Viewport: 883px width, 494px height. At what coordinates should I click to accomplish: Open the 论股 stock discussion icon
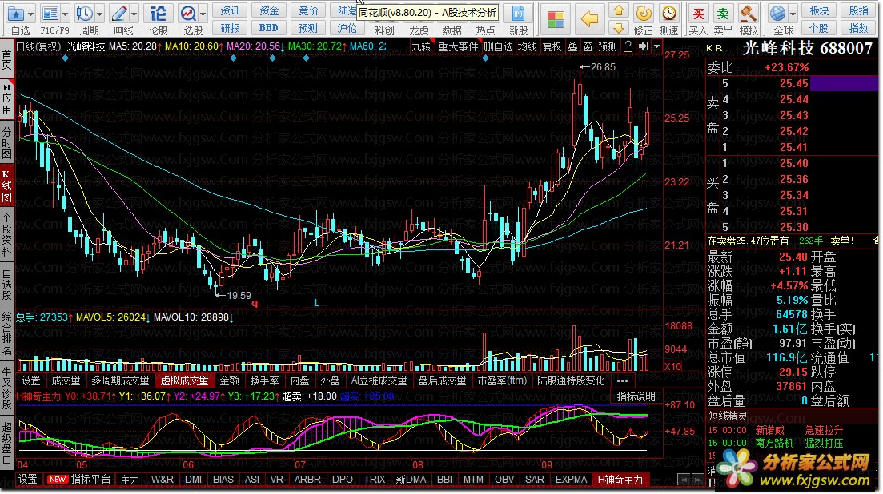point(159,14)
